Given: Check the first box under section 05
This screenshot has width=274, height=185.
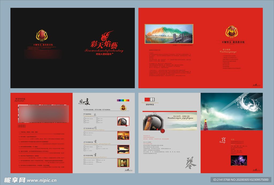Looking at the screenshot, I should (x=85, y=118).
